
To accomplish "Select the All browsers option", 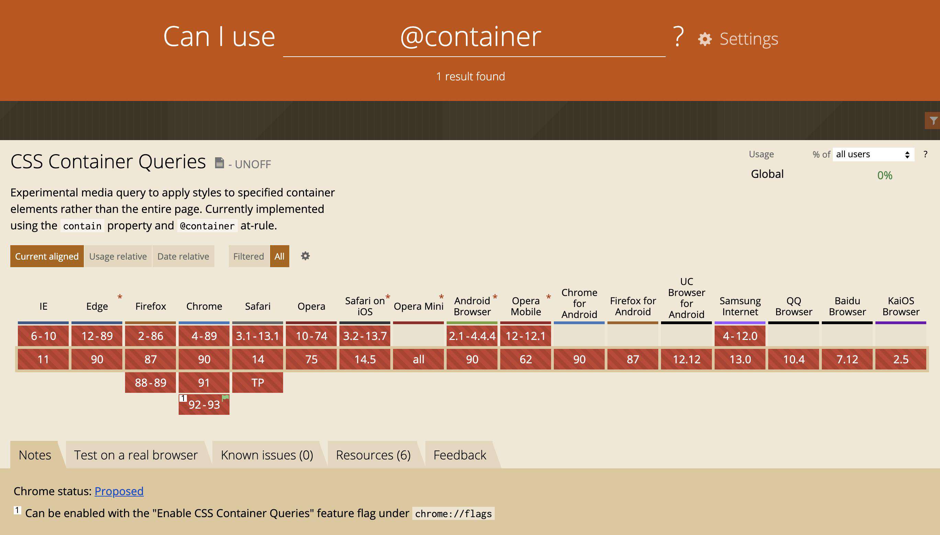I will coord(279,256).
